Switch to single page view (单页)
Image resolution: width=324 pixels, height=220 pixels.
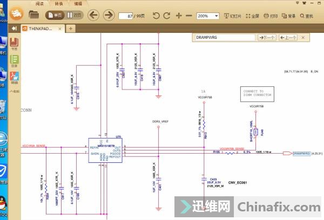(x=55, y=15)
